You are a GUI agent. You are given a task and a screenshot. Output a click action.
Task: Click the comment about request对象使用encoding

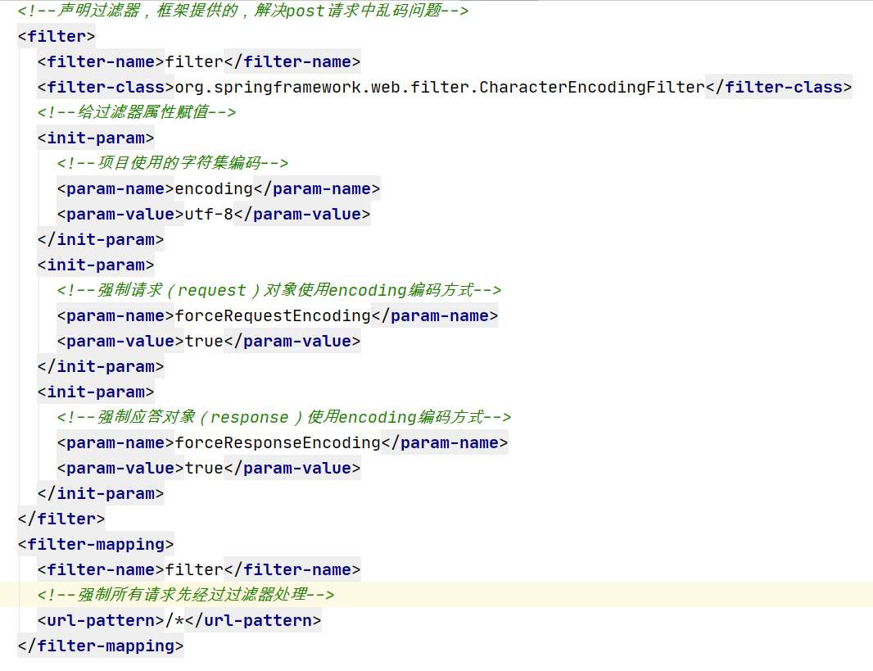pos(279,289)
